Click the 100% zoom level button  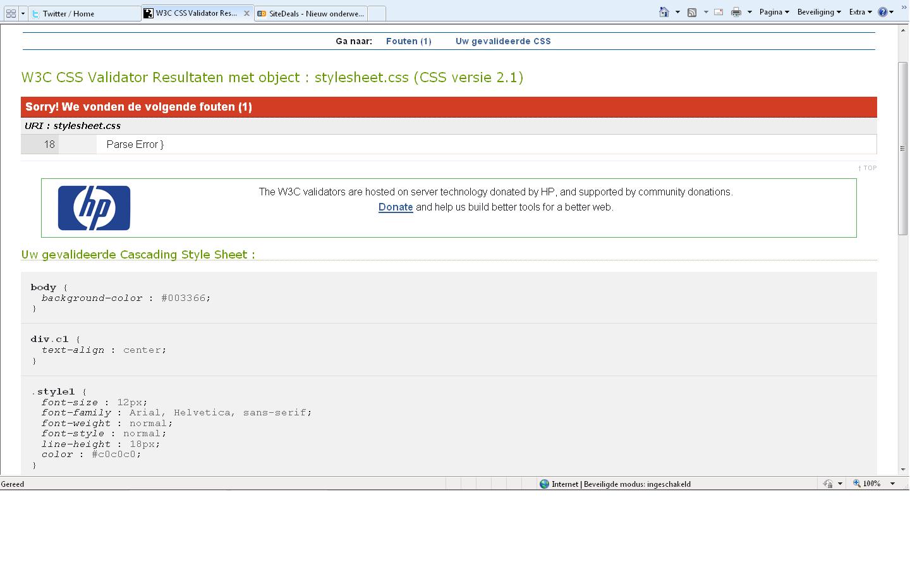click(x=866, y=484)
